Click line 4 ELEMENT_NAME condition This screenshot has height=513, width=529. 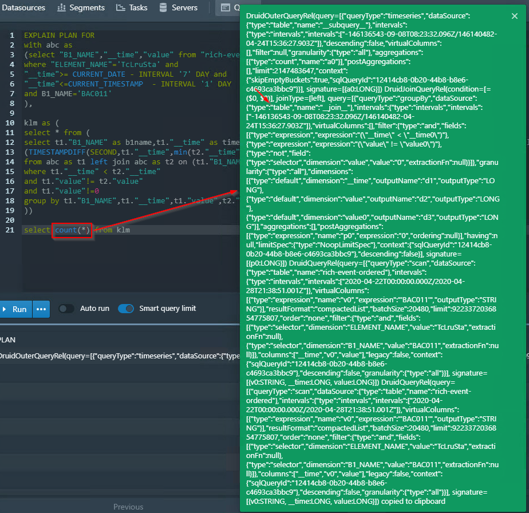tap(101, 65)
